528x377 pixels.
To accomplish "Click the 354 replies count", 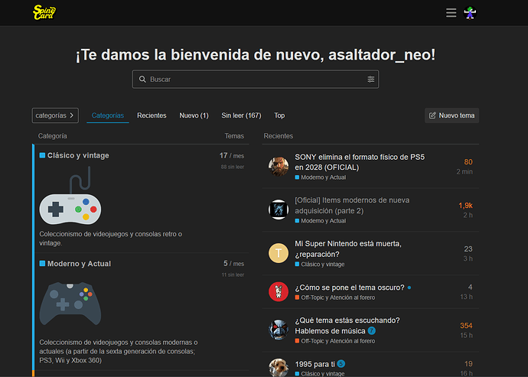I will click(x=466, y=326).
